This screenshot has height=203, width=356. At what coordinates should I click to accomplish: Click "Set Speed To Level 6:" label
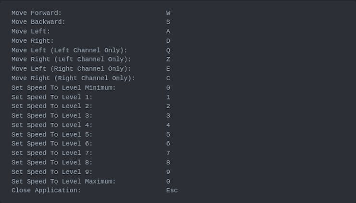(x=52, y=143)
